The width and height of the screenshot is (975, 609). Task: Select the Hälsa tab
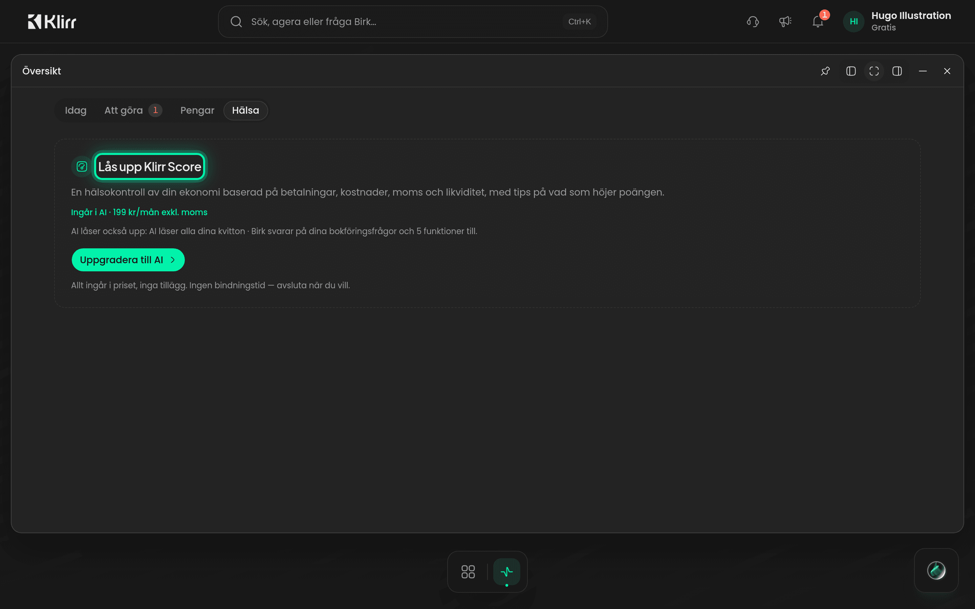(246, 110)
